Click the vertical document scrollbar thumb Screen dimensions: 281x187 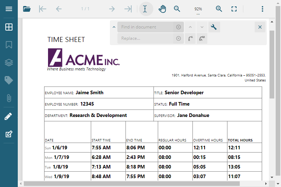click(272, 64)
